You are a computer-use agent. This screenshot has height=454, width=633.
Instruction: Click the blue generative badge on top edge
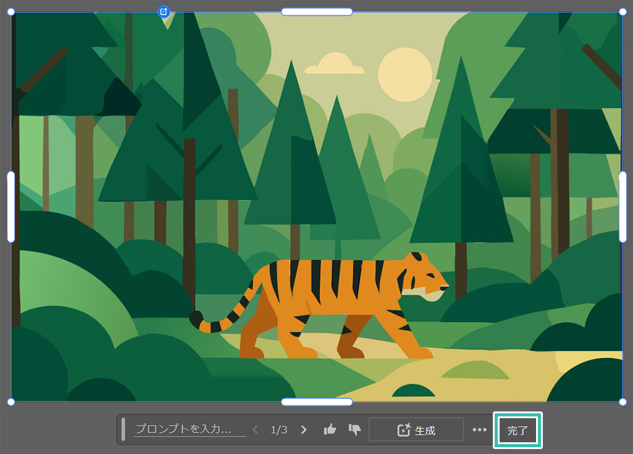pos(164,12)
